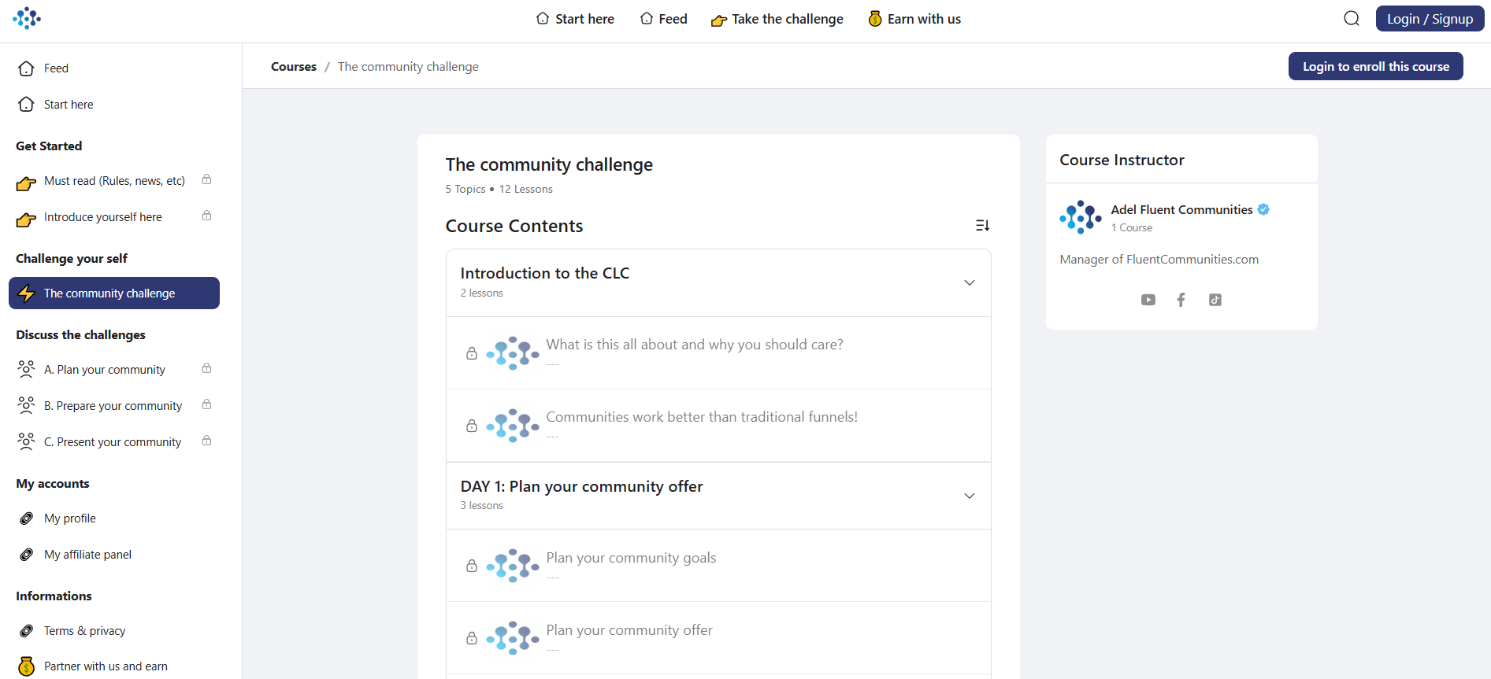This screenshot has height=679, width=1491.
Task: Click lock icon beside Introduce yourself here
Action: click(x=206, y=216)
